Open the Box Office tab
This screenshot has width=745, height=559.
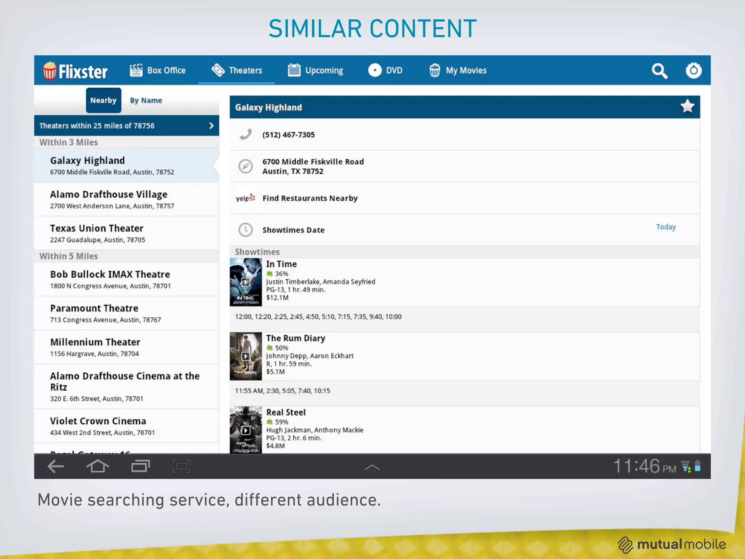point(158,70)
